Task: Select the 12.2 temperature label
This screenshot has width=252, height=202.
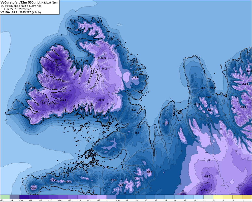Action: click(x=33, y=88)
